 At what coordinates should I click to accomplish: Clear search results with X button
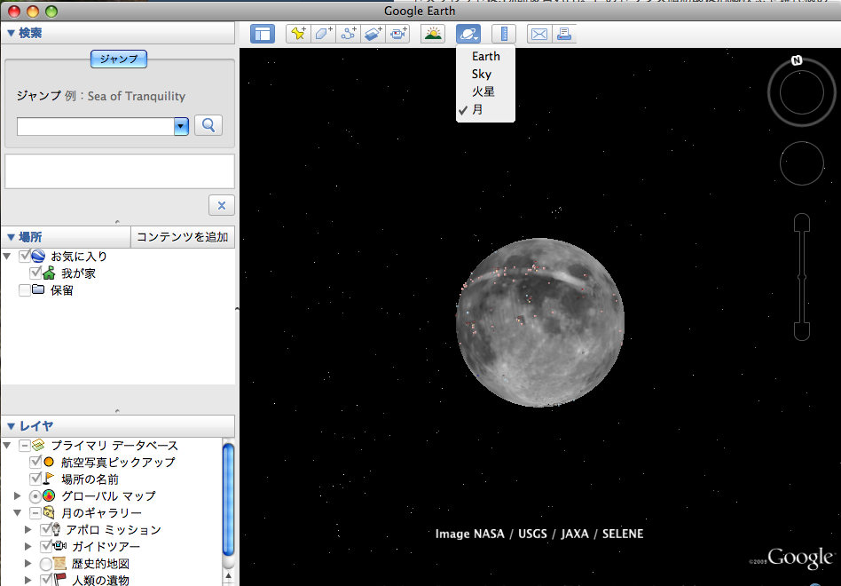222,205
